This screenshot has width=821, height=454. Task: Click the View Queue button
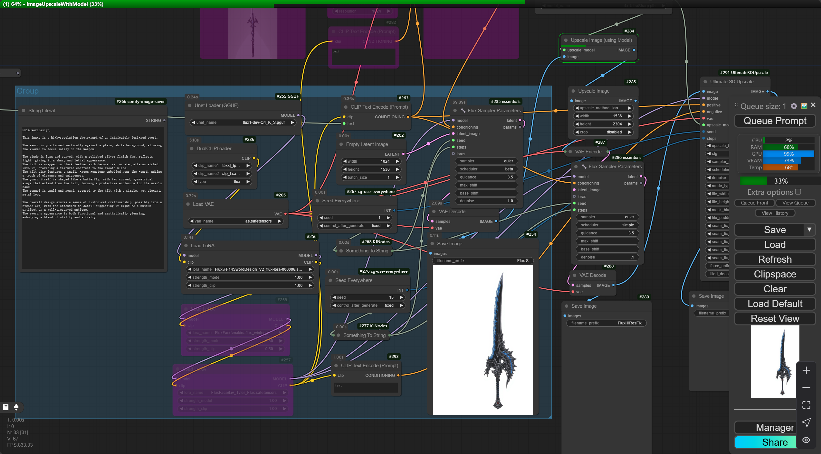795,203
